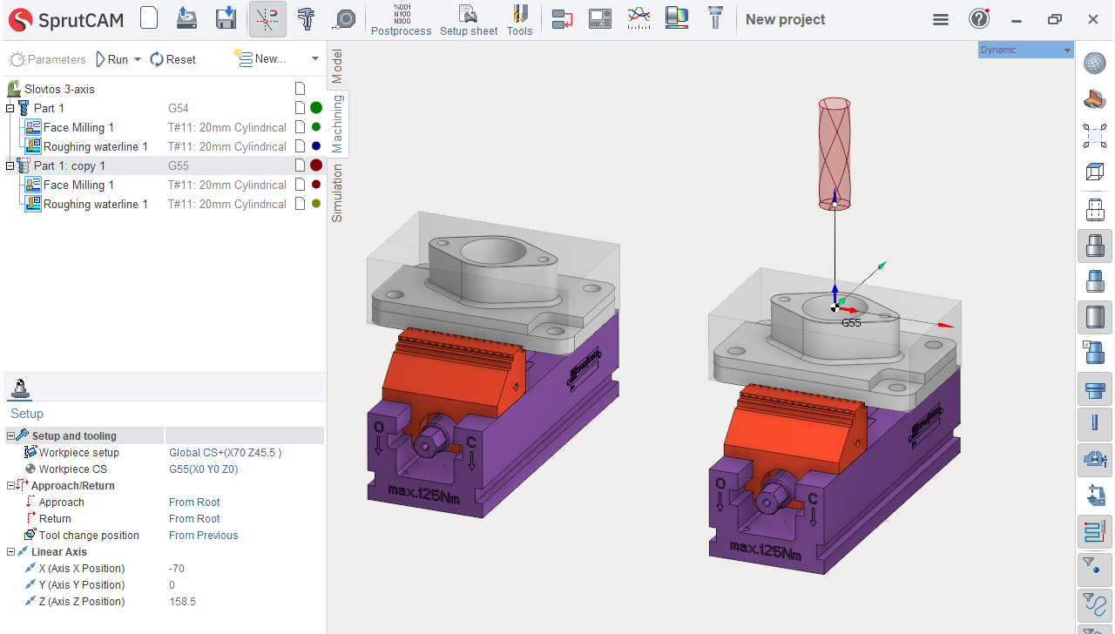Click Approach value From Root
Viewport: 1115px width, 634px height.
coord(194,502)
